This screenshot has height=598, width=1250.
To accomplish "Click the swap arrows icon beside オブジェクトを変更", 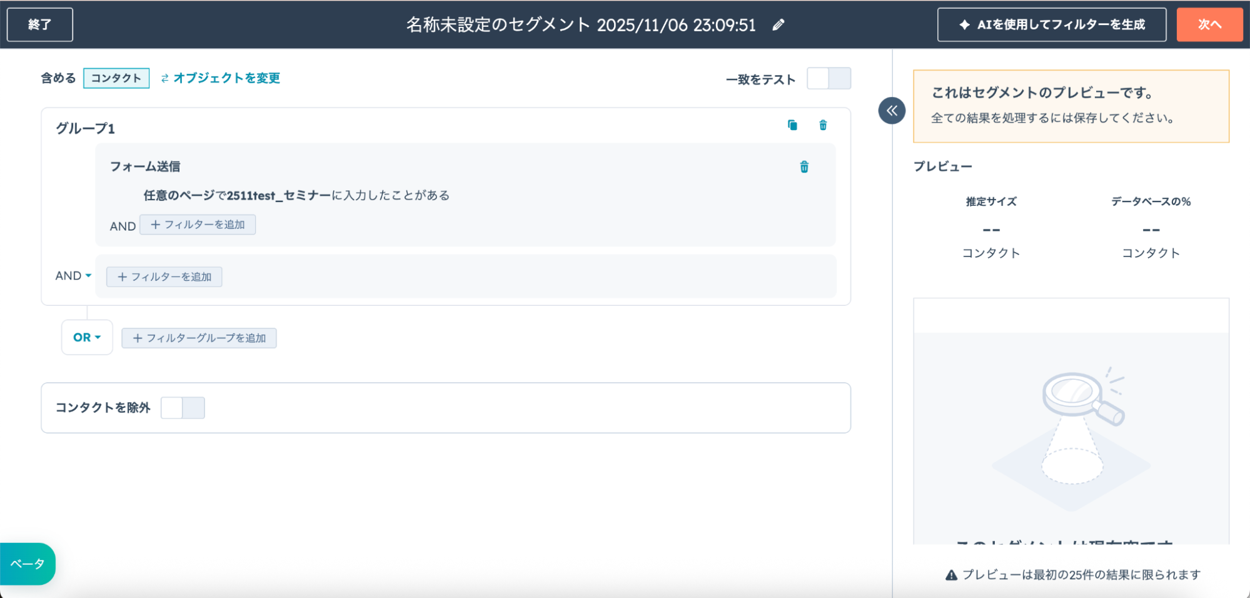I will (164, 78).
